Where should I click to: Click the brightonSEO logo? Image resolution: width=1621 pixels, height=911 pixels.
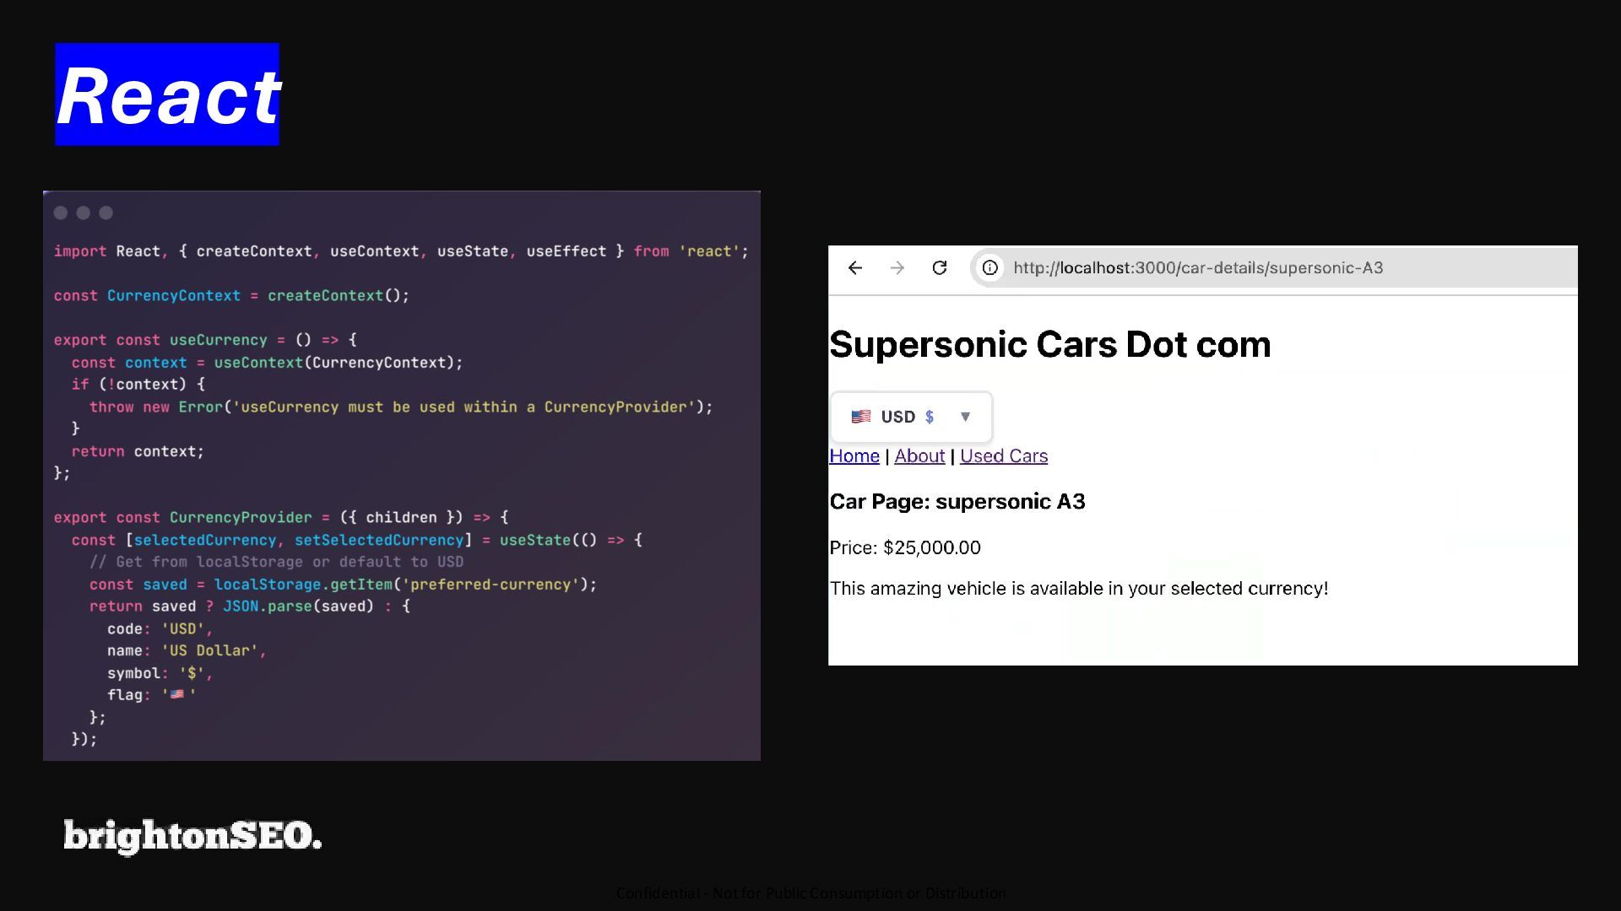(192, 836)
